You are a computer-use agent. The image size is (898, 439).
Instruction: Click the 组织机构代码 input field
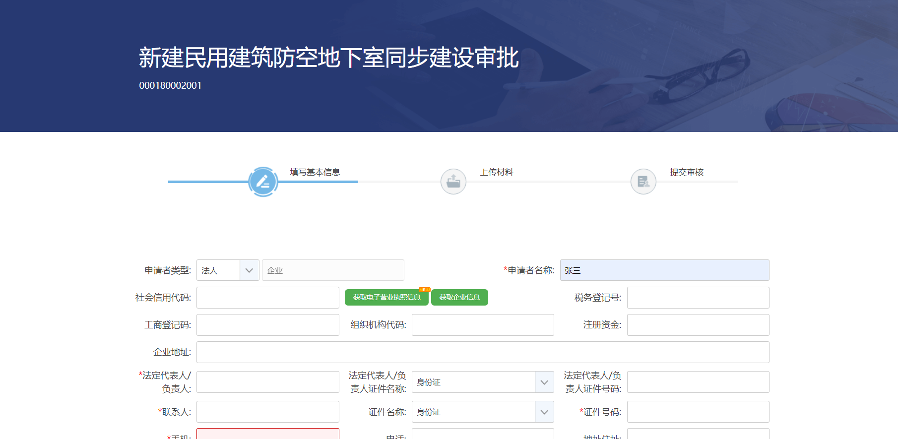coord(483,325)
